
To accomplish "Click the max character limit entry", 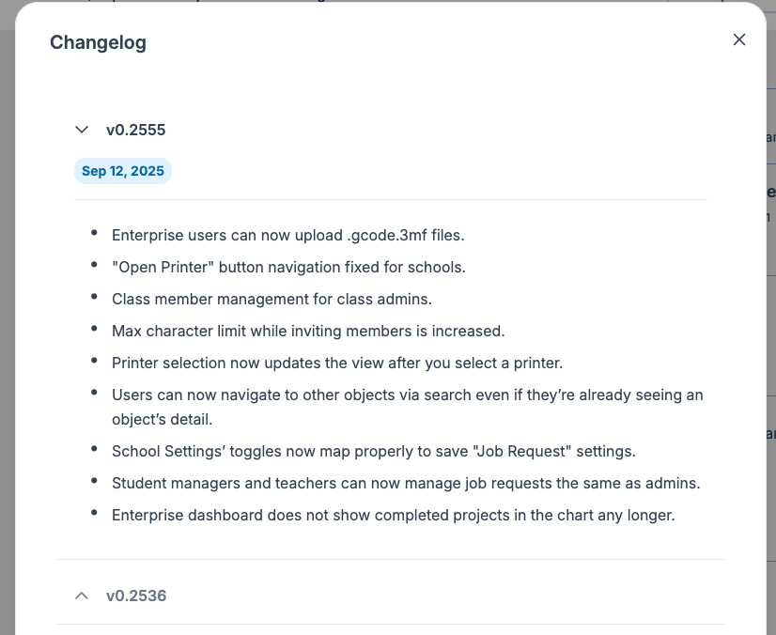I will (308, 331).
